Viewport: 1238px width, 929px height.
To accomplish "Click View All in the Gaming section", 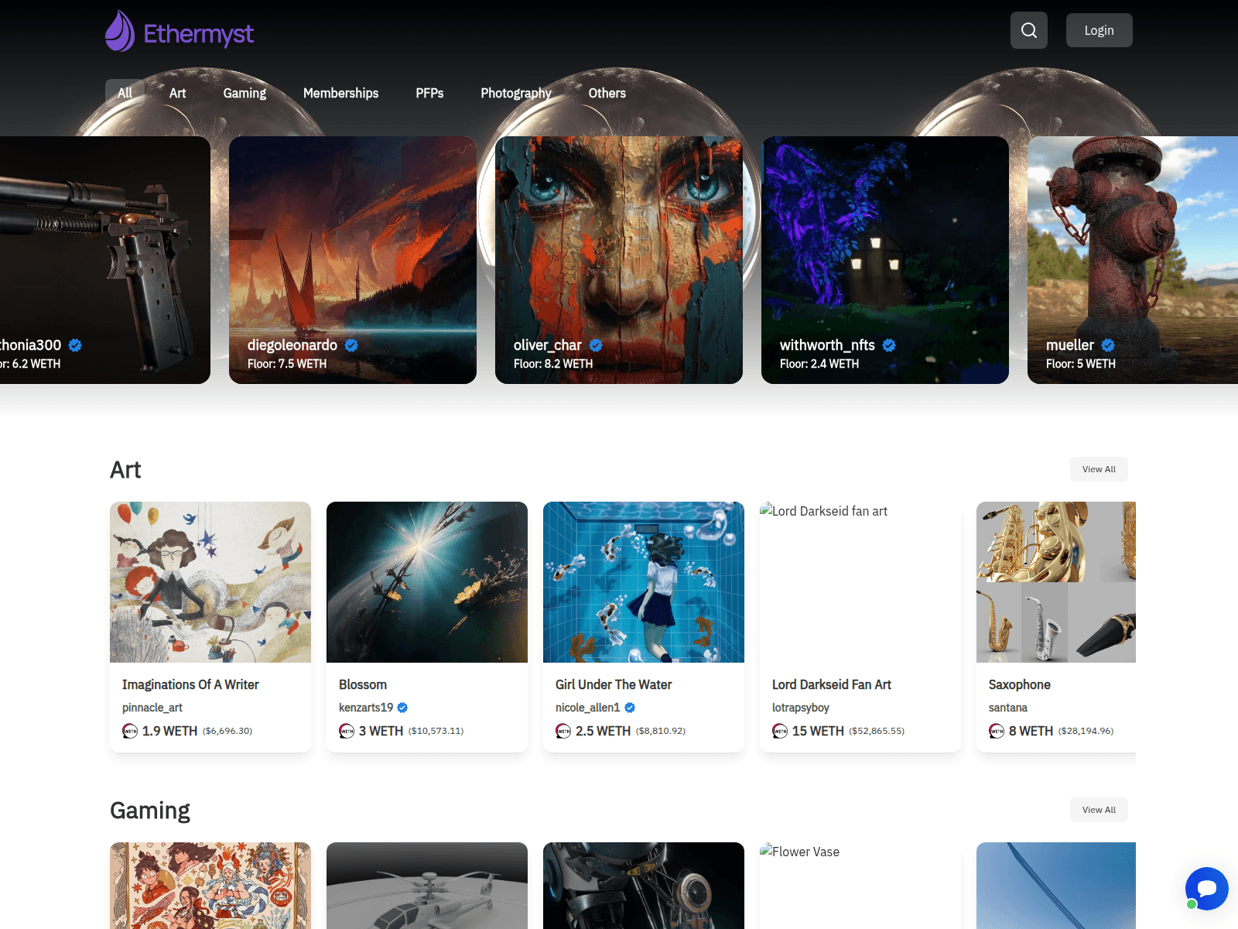I will point(1099,810).
